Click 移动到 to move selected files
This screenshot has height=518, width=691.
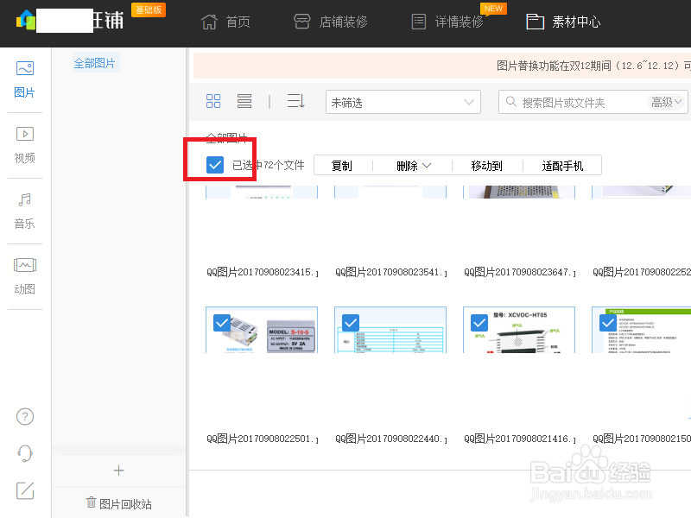(485, 164)
